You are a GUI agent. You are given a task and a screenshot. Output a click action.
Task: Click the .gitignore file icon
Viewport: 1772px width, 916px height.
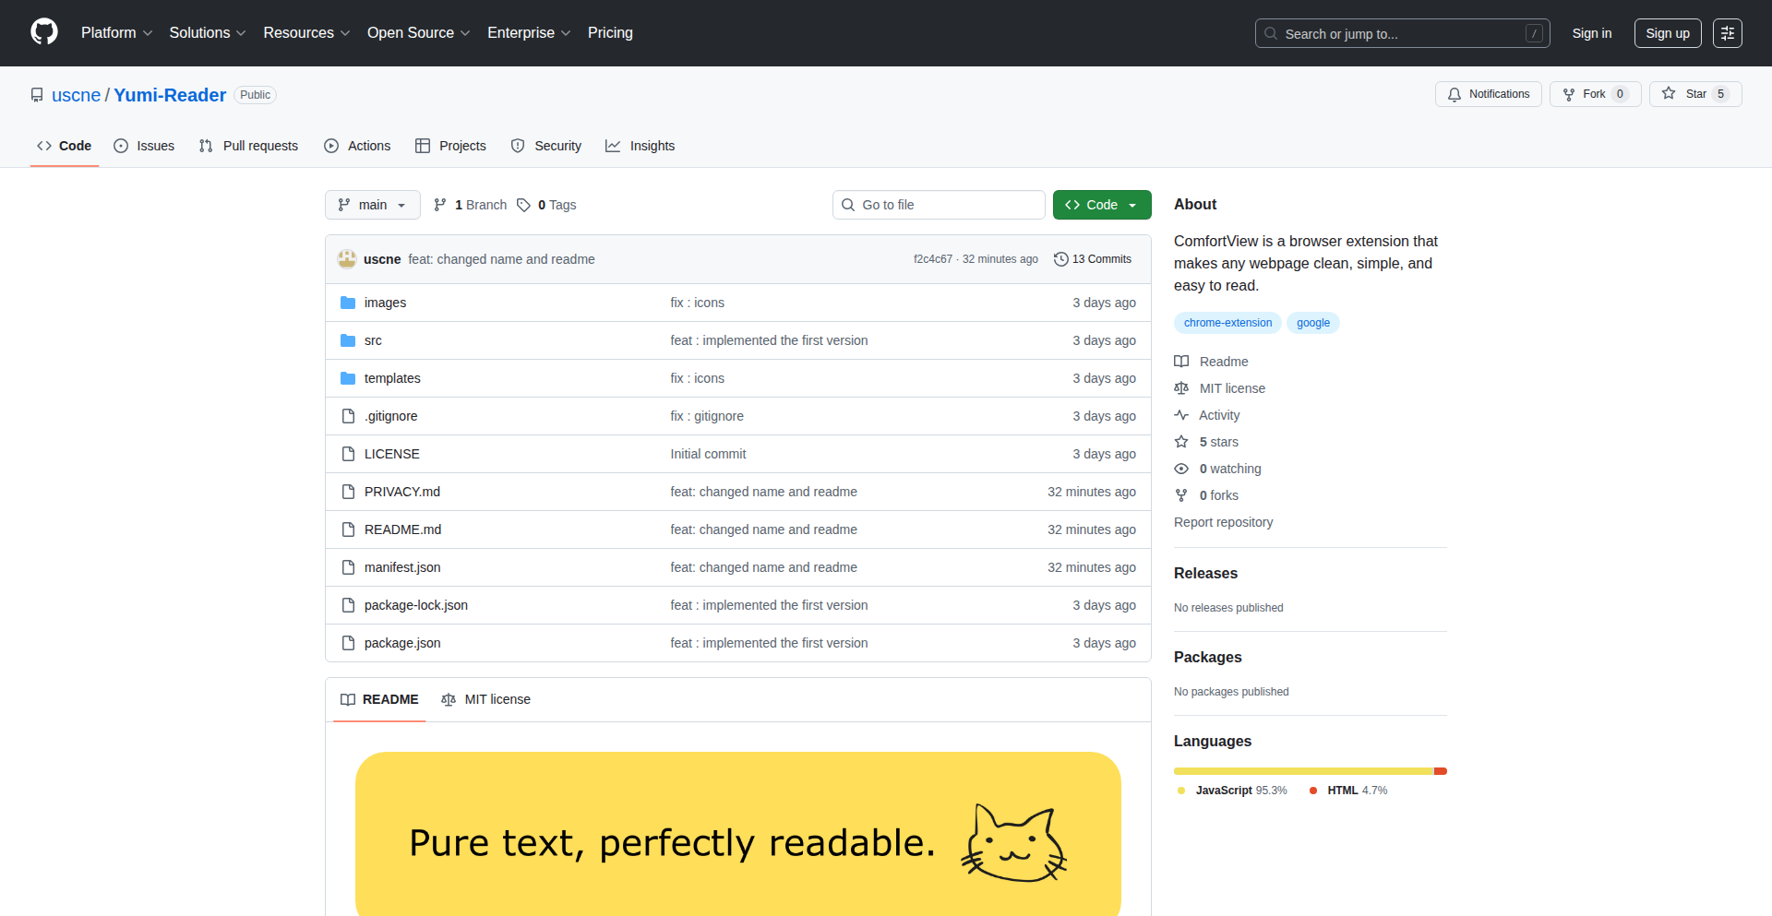click(348, 416)
